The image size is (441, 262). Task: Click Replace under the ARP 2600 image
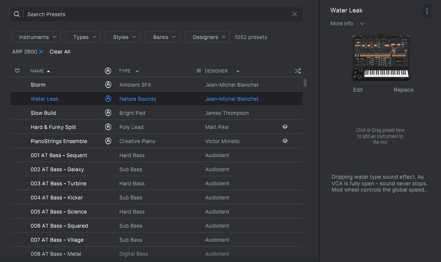[403, 90]
